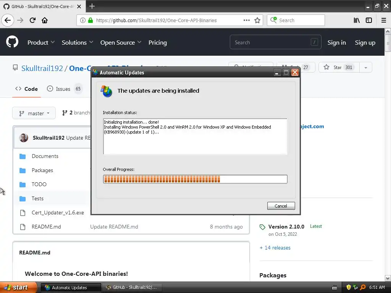Click the README.md file icon
Viewport: 391px width, 293px height.
click(x=23, y=227)
